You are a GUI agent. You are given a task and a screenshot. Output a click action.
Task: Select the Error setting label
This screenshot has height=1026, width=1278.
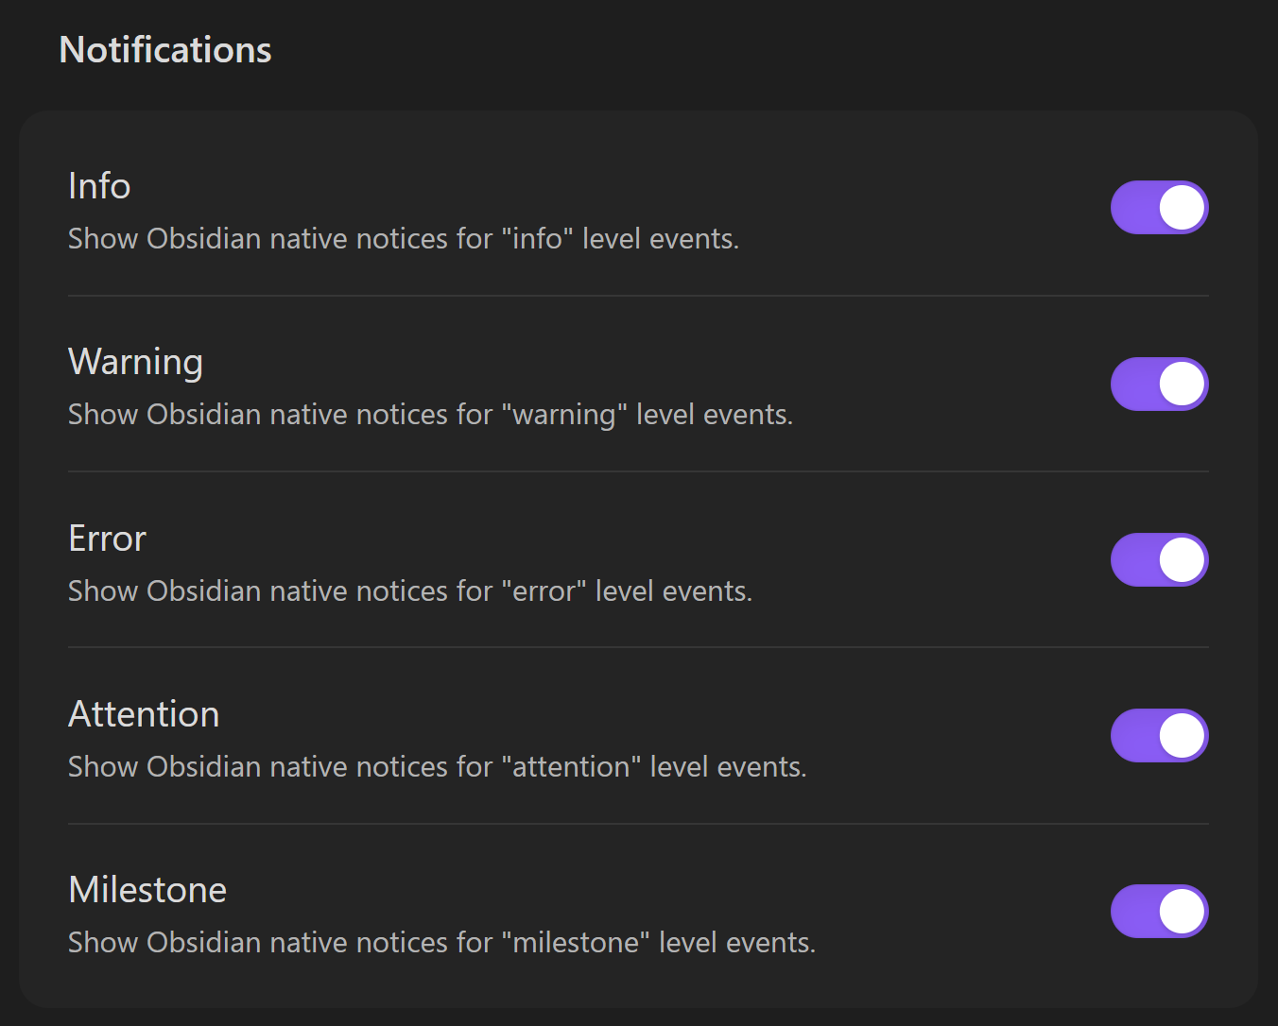point(107,539)
